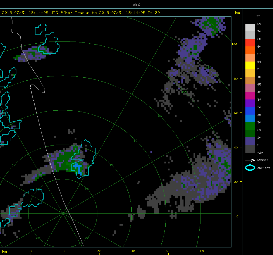Screen dimensions: 273x255
Task: Select the cyan storm outline at top left
Action: pos(41,29)
